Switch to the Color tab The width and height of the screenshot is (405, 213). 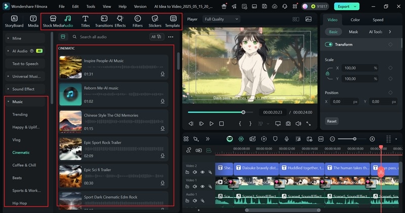click(355, 20)
